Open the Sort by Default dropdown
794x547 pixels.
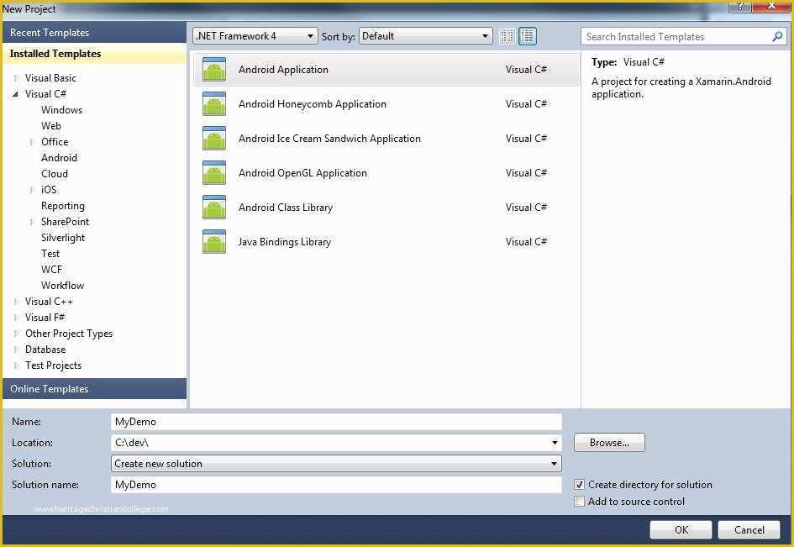point(425,36)
